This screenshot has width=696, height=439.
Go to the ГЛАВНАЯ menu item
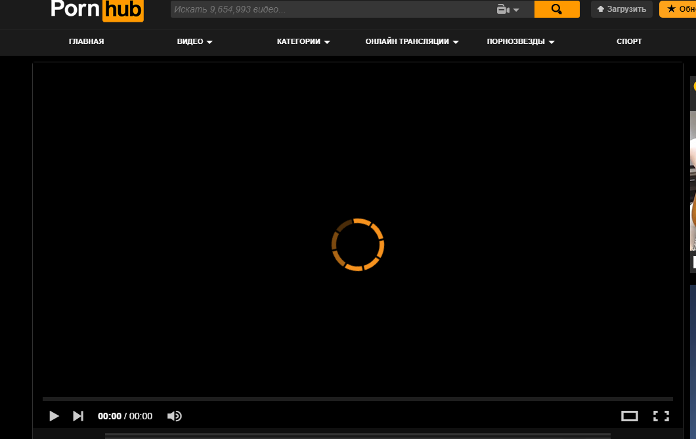(x=87, y=41)
